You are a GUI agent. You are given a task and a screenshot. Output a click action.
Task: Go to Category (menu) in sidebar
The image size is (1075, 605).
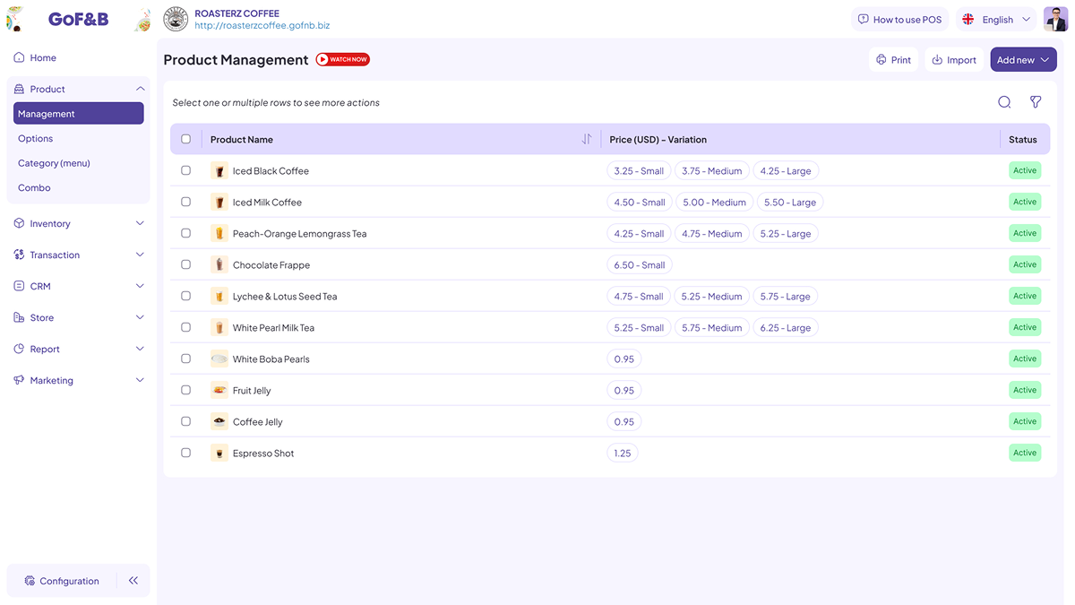click(x=54, y=163)
